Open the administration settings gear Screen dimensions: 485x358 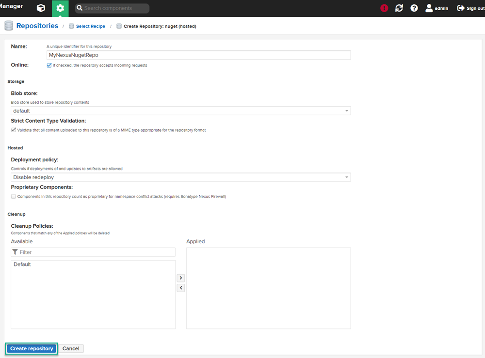click(60, 8)
